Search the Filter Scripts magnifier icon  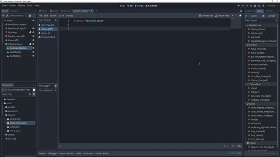coord(56,20)
